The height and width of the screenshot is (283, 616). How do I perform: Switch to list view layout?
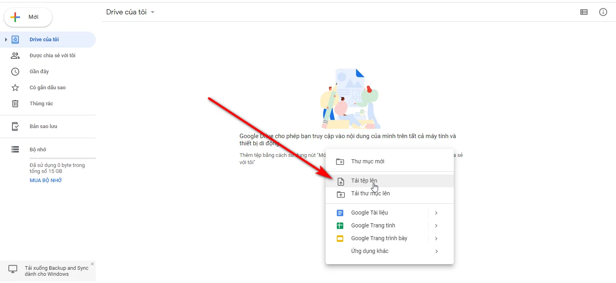click(x=584, y=12)
